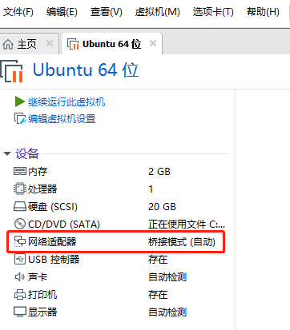Select 硬盘 (SCSI) device entry
Screen dimensions: 290x330
pos(53,207)
